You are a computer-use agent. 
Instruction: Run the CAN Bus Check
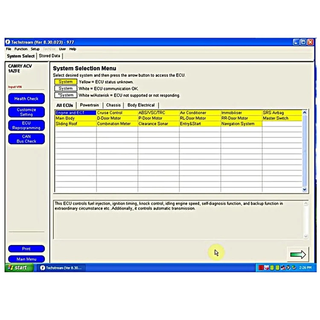26,139
